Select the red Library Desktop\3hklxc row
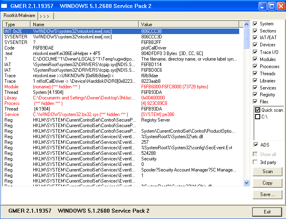This screenshot has height=219, width=286. (x=121, y=98)
